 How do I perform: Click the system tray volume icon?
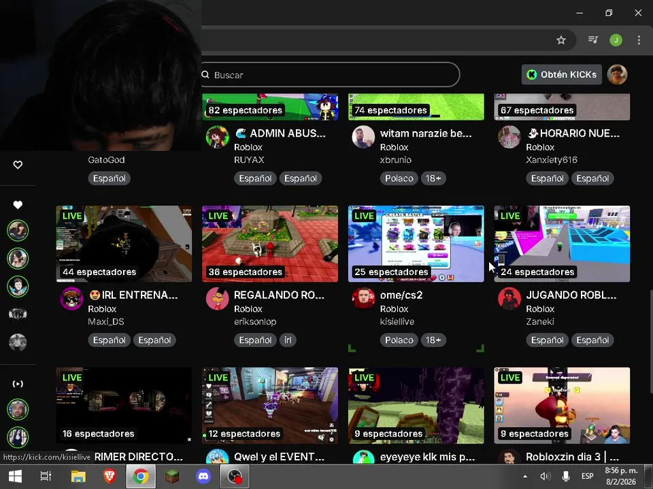[545, 477]
